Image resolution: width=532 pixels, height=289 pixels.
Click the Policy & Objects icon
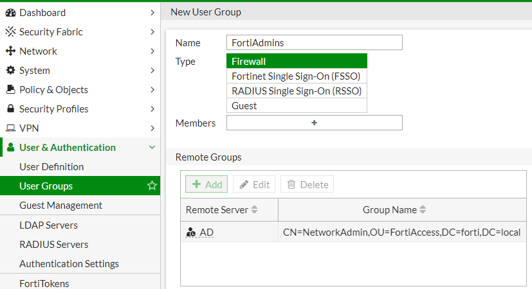(10, 89)
